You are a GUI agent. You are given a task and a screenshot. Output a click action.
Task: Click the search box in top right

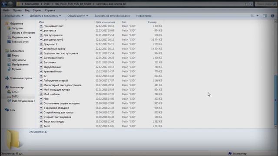click(265, 4)
